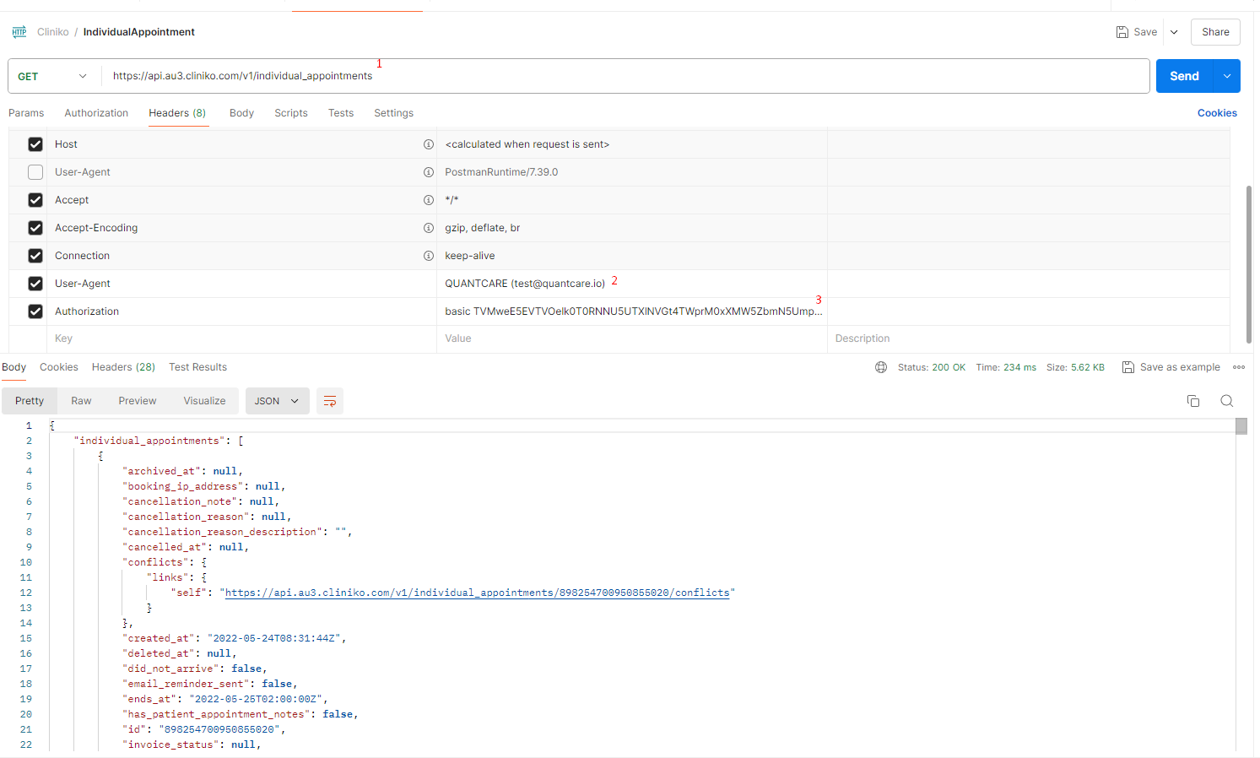The image size is (1260, 758).
Task: Click the request URL input field
Action: (625, 76)
